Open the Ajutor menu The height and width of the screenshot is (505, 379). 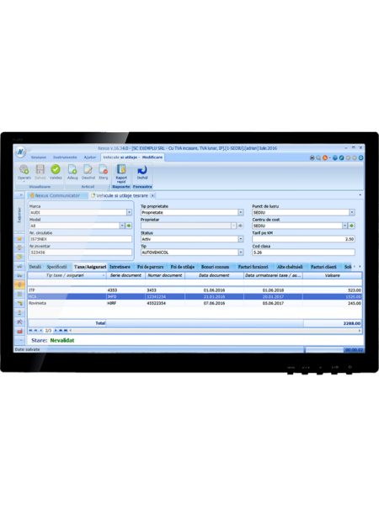pyautogui.click(x=90, y=157)
